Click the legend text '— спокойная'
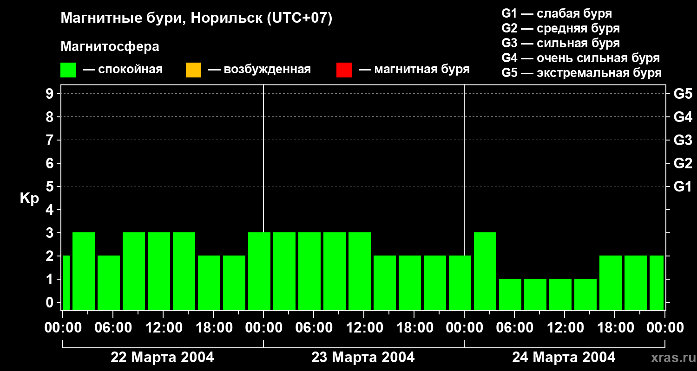Screen dimensions: 697x371 pos(123,70)
